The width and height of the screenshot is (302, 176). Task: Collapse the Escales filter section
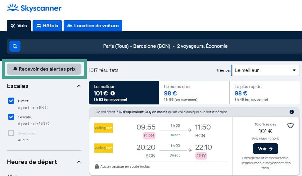click(x=79, y=86)
